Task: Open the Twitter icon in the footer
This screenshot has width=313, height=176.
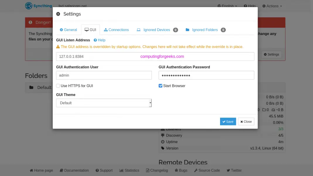Action: pyautogui.click(x=228, y=170)
